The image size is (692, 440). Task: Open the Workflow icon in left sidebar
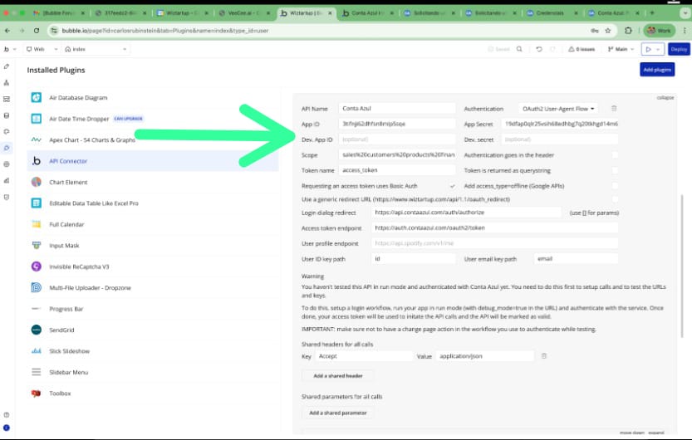6,82
